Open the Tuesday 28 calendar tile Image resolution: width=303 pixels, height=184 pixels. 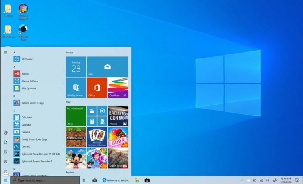(x=76, y=67)
